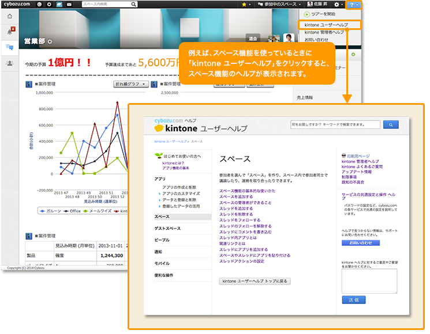Viewport: 430px width, 334px height.
Task: Open the 営業部 space settings gear
Action: click(x=50, y=41)
